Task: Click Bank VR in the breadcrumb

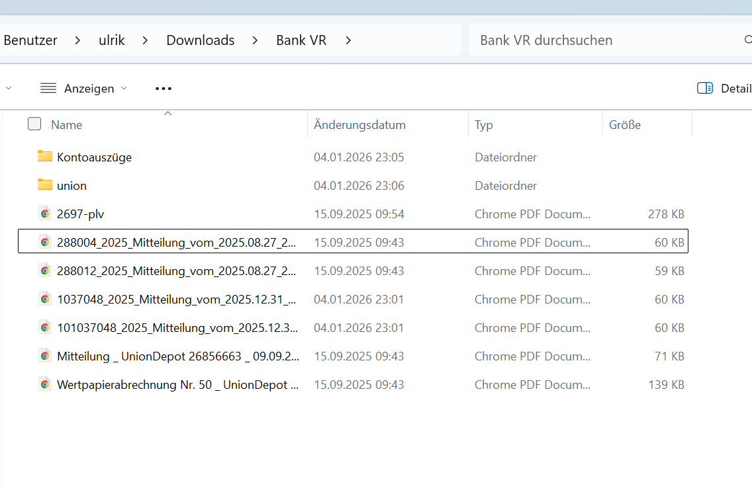Action: pos(301,40)
